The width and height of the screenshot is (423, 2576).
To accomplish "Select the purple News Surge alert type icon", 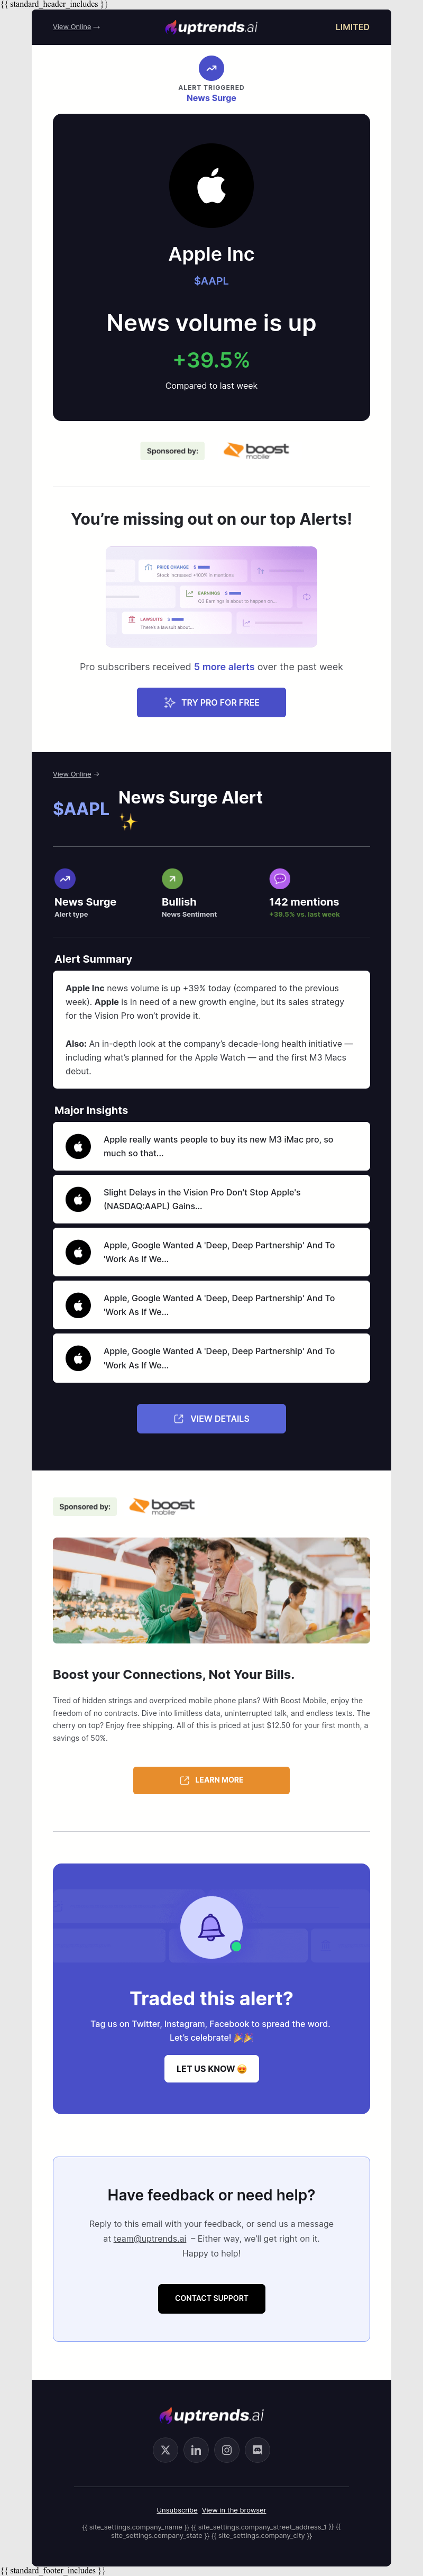I will pyautogui.click(x=65, y=878).
